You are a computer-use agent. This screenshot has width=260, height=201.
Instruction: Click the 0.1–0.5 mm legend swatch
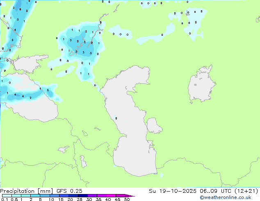pos(7,196)
